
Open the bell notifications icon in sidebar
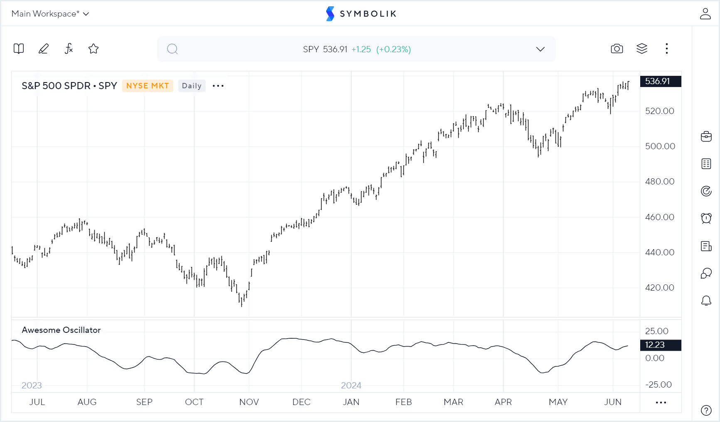pos(706,301)
